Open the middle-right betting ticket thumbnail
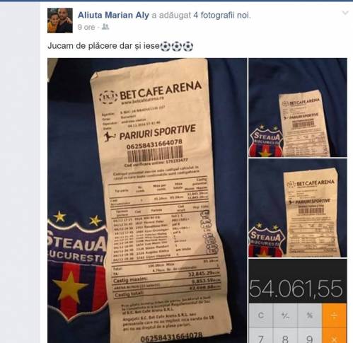The height and width of the screenshot is (343, 353). pos(298,208)
